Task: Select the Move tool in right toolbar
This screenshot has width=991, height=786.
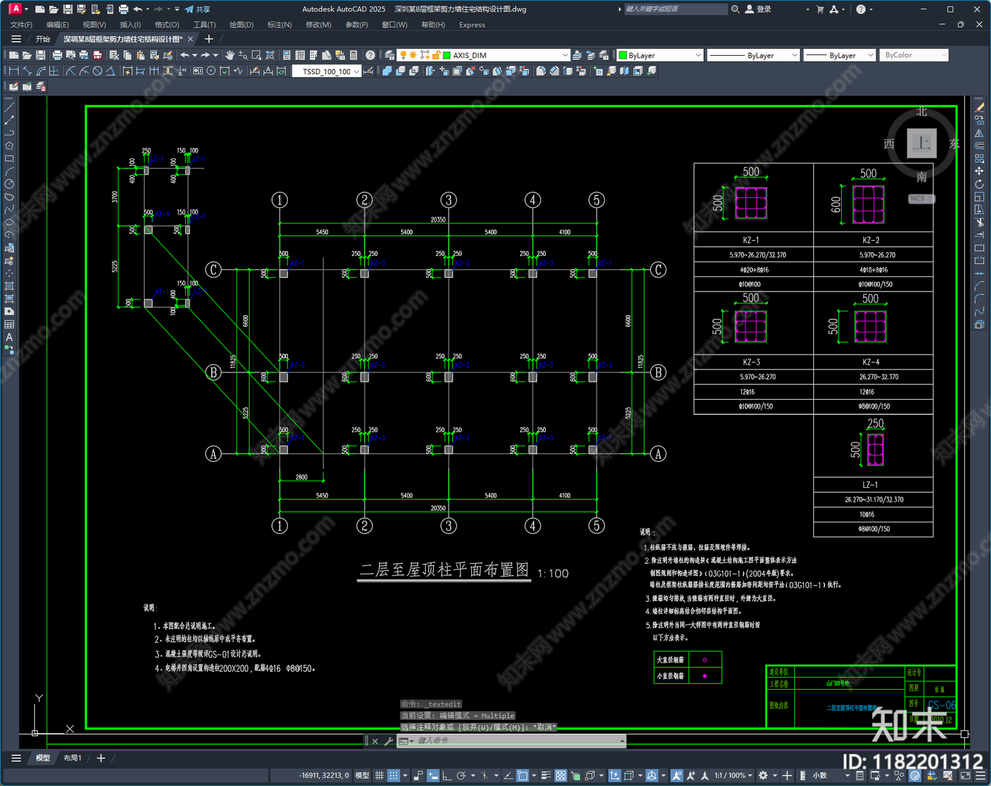Action: (979, 171)
